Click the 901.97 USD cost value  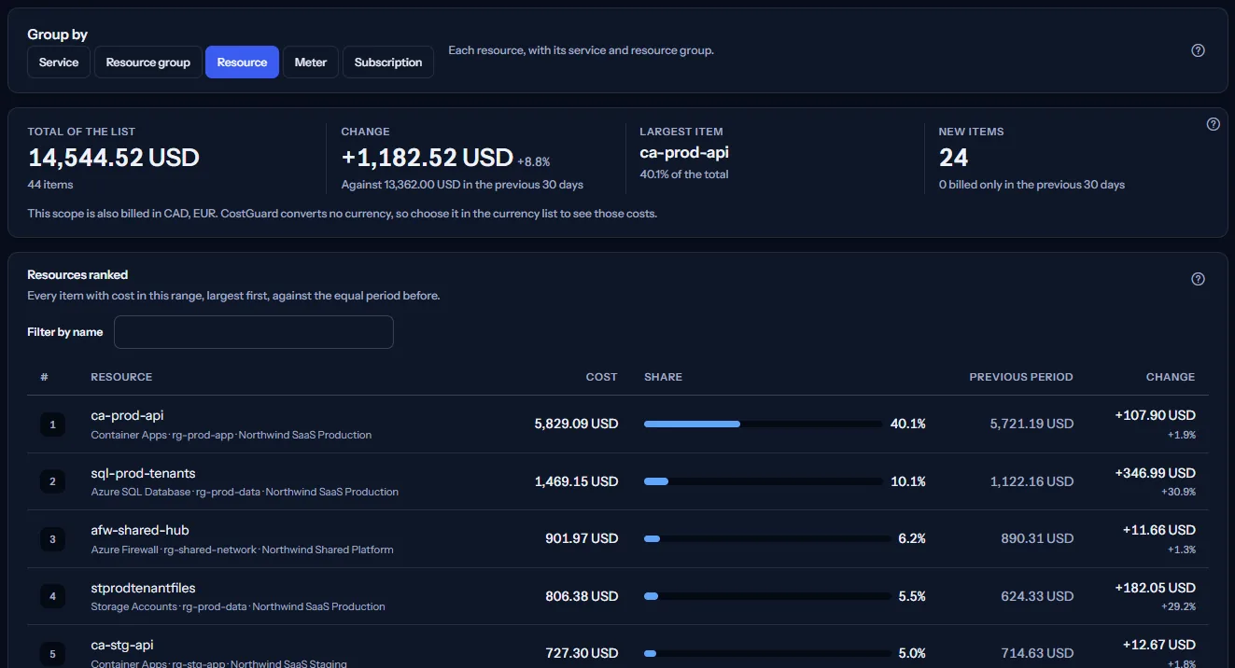click(582, 538)
